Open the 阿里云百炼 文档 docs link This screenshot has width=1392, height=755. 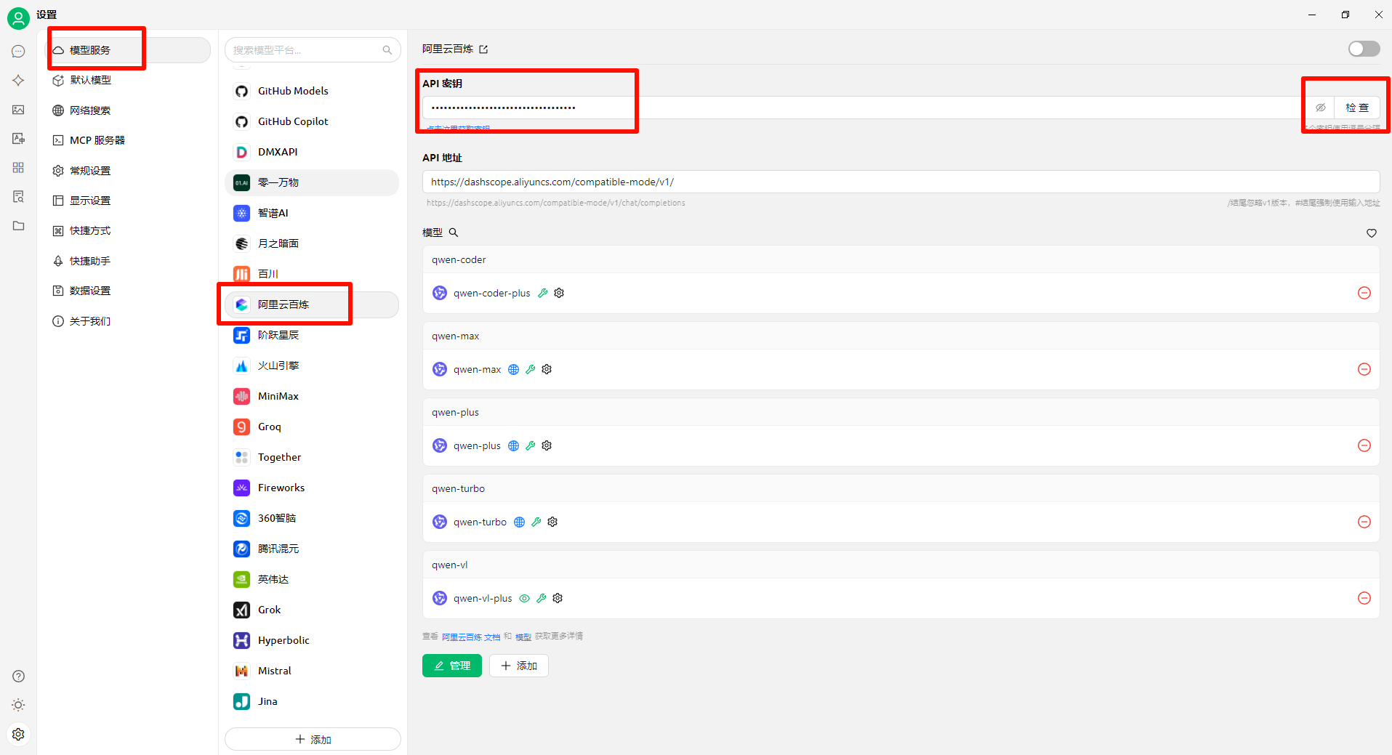pyautogui.click(x=471, y=637)
